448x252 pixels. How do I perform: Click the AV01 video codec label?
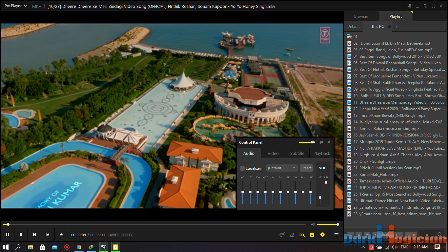coord(114,235)
